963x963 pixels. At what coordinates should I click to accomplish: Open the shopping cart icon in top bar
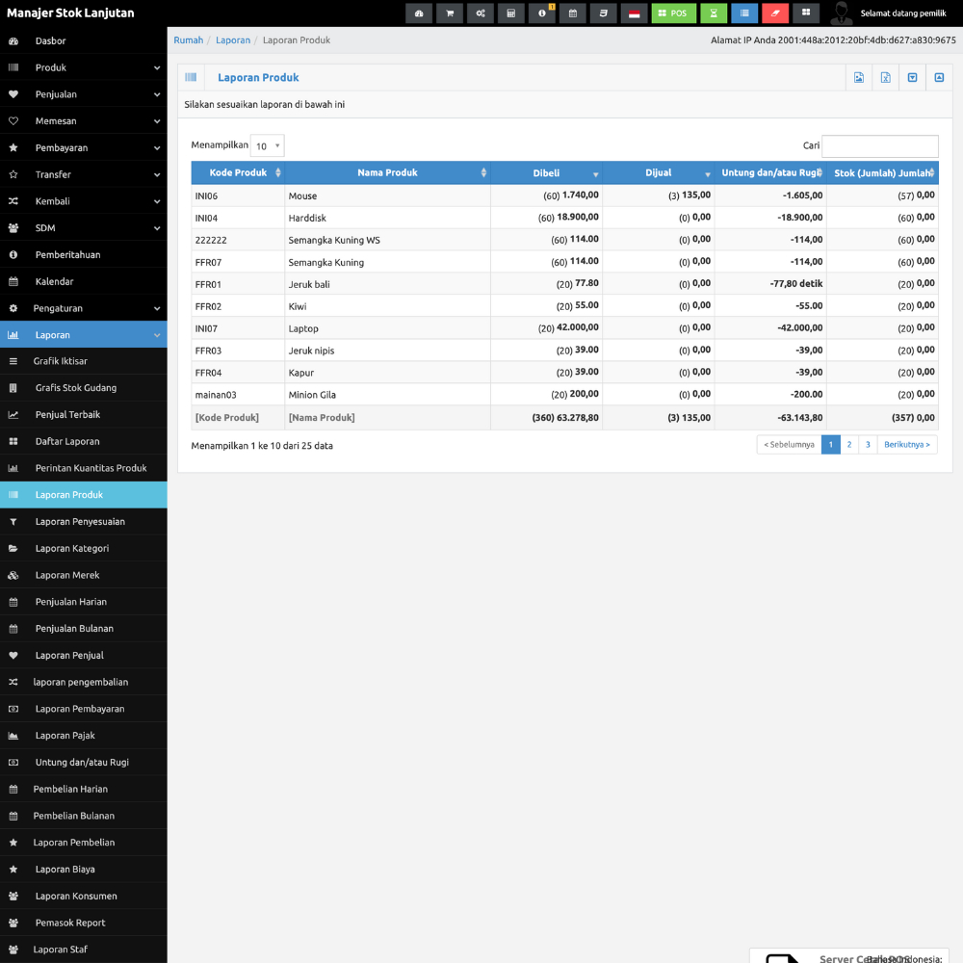pyautogui.click(x=449, y=13)
